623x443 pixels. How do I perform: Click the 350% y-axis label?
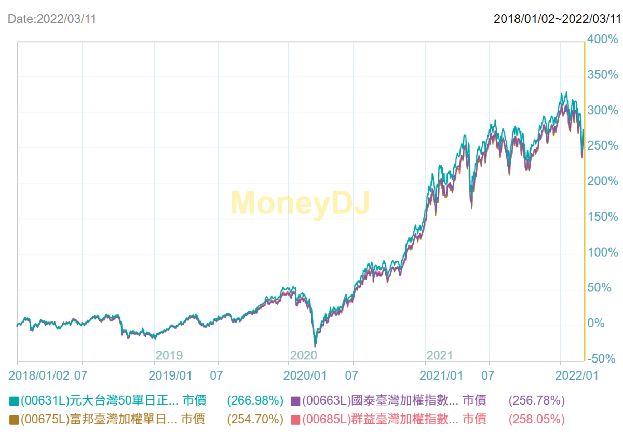(603, 75)
